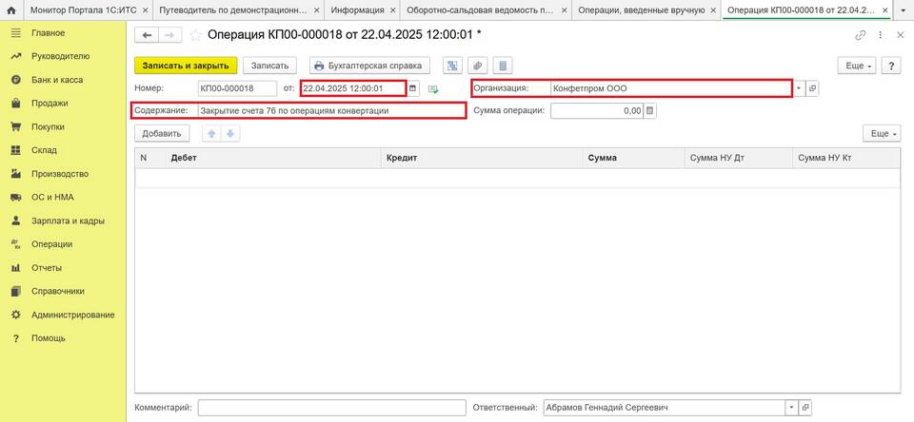This screenshot has height=422, width=914.
Task: Open the organization record with the open button
Action: 812,88
